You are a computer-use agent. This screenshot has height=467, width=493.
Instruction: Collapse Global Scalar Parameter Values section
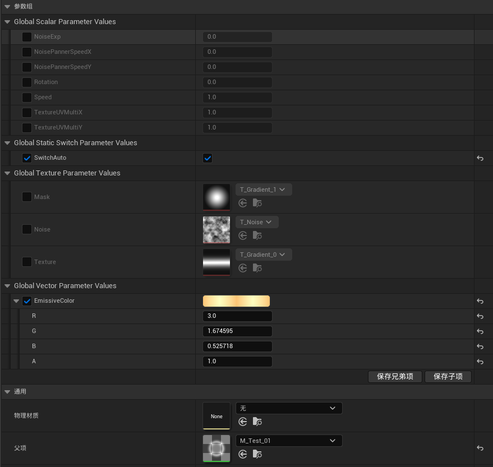tap(7, 21)
